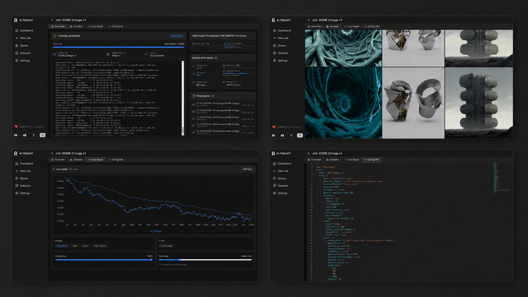Screen dimensions: 528x297
Task: Open bottom-middle metallic sculpture sample thumbnail
Action: click(413, 103)
